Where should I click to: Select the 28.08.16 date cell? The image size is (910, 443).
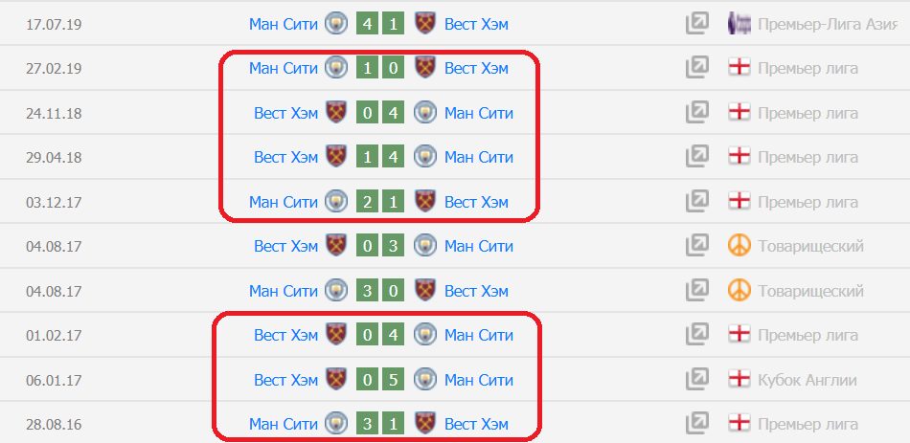click(54, 424)
